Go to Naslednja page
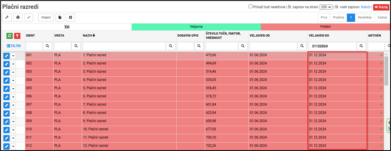 click(x=365, y=17)
